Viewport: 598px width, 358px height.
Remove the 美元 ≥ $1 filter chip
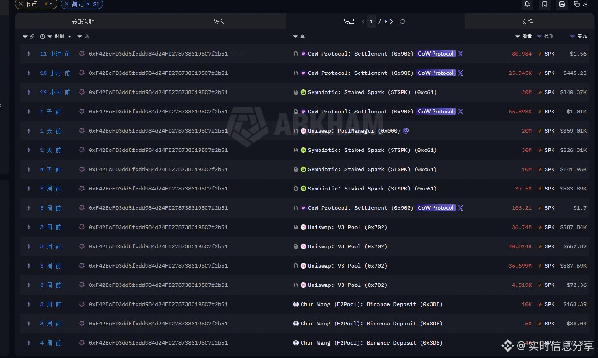pos(67,4)
